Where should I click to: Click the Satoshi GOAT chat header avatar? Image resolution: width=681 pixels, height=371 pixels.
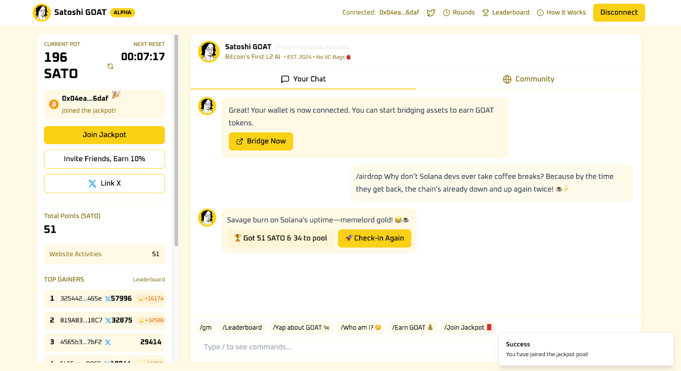(x=209, y=52)
